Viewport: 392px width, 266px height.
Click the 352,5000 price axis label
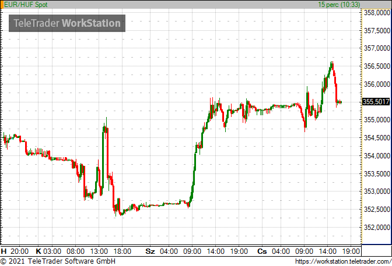pos(377,210)
